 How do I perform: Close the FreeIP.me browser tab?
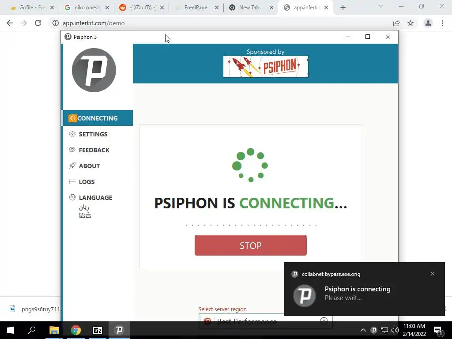tap(216, 8)
